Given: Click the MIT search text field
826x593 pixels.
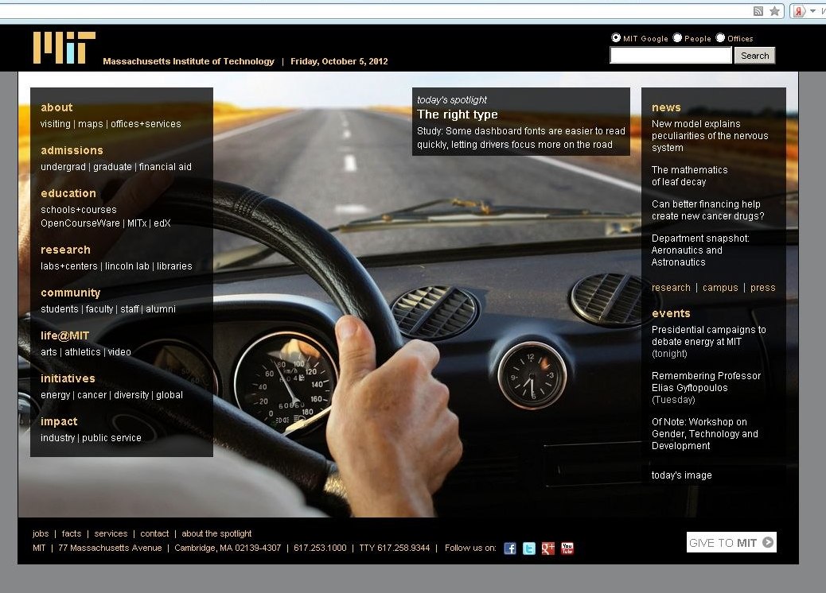Looking at the screenshot, I should 670,56.
